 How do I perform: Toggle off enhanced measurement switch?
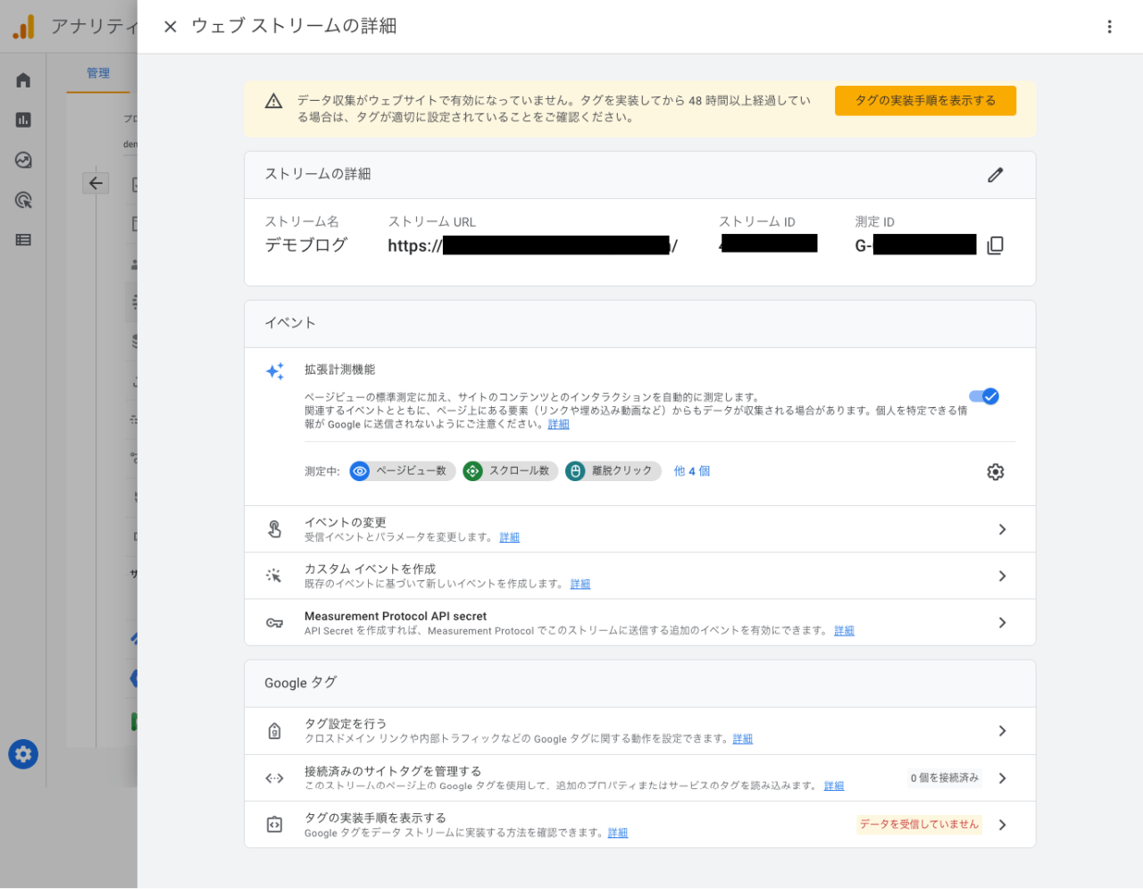[x=984, y=396]
